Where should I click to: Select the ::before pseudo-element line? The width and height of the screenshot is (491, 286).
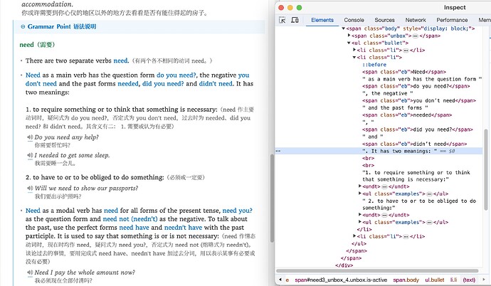coord(374,65)
